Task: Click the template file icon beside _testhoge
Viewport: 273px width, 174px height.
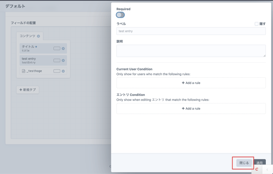Action: (24, 71)
